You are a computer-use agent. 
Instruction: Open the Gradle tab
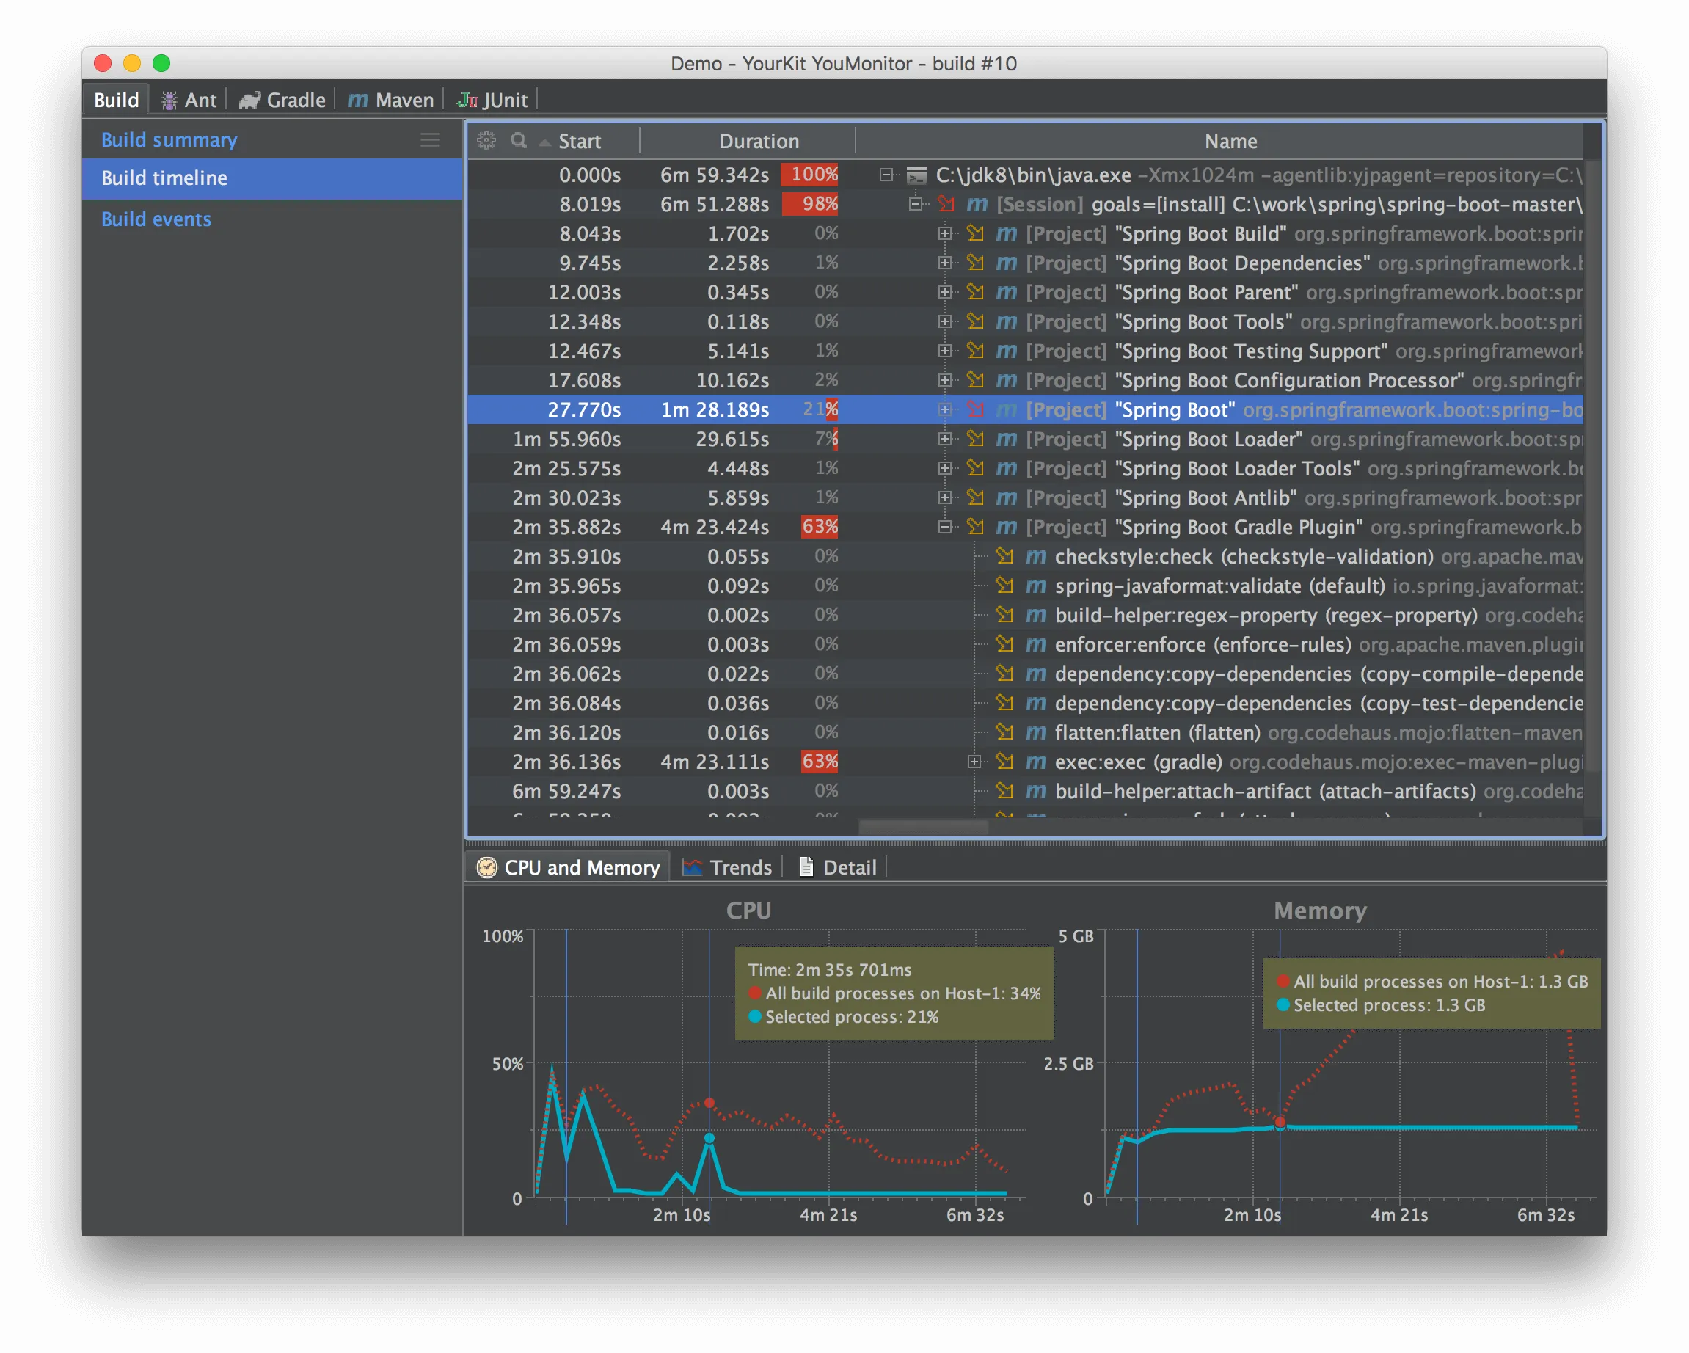(282, 101)
